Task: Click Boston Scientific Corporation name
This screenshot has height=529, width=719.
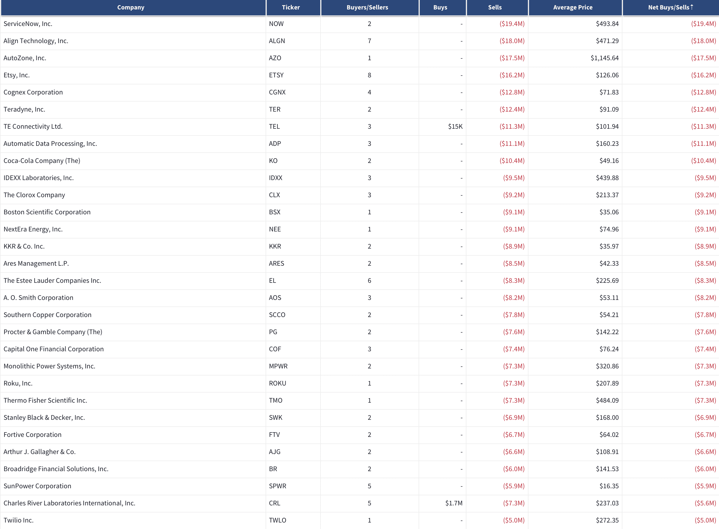Action: (47, 212)
